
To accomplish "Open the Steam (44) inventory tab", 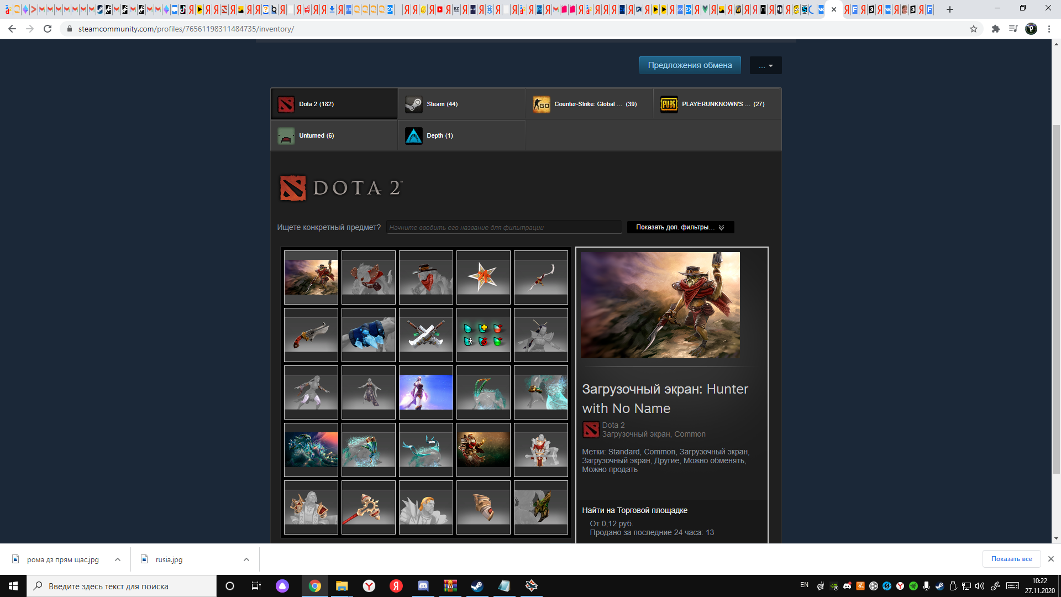I will [x=461, y=104].
